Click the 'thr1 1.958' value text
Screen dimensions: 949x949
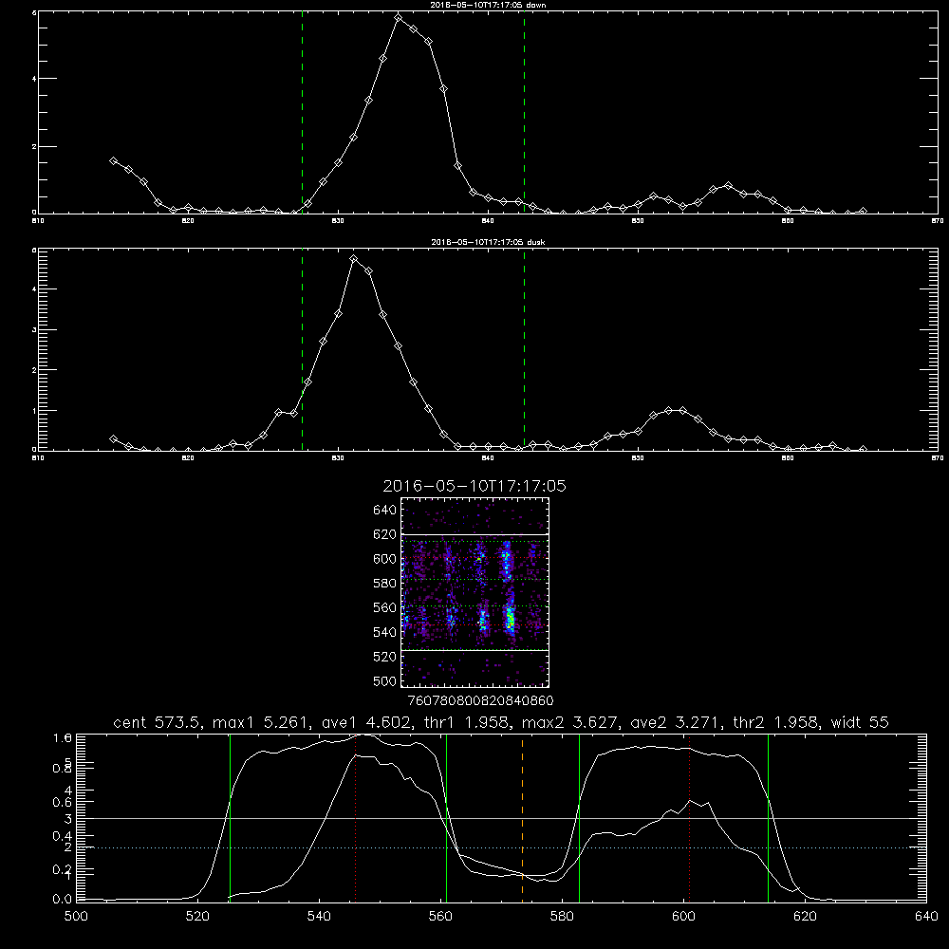[x=467, y=722]
